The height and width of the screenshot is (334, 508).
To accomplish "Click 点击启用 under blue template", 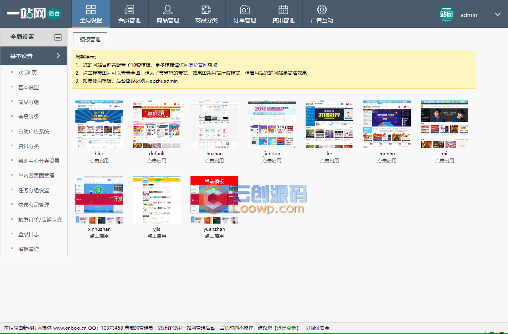I will coord(99,161).
